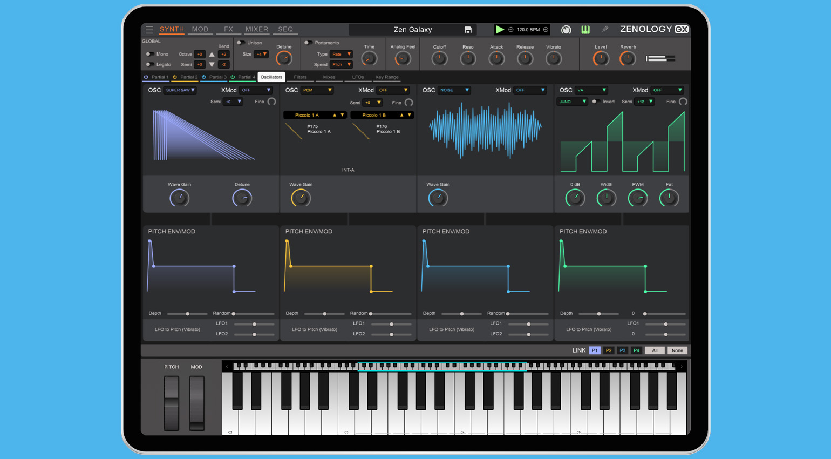Click the P2 link button
This screenshot has width=831, height=459.
[x=608, y=350]
